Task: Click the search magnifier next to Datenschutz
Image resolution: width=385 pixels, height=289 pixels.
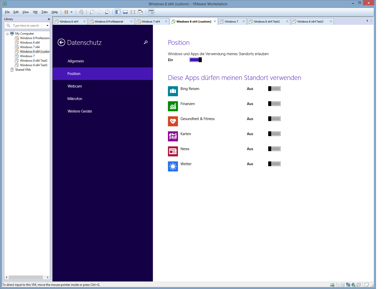Action: tap(146, 42)
